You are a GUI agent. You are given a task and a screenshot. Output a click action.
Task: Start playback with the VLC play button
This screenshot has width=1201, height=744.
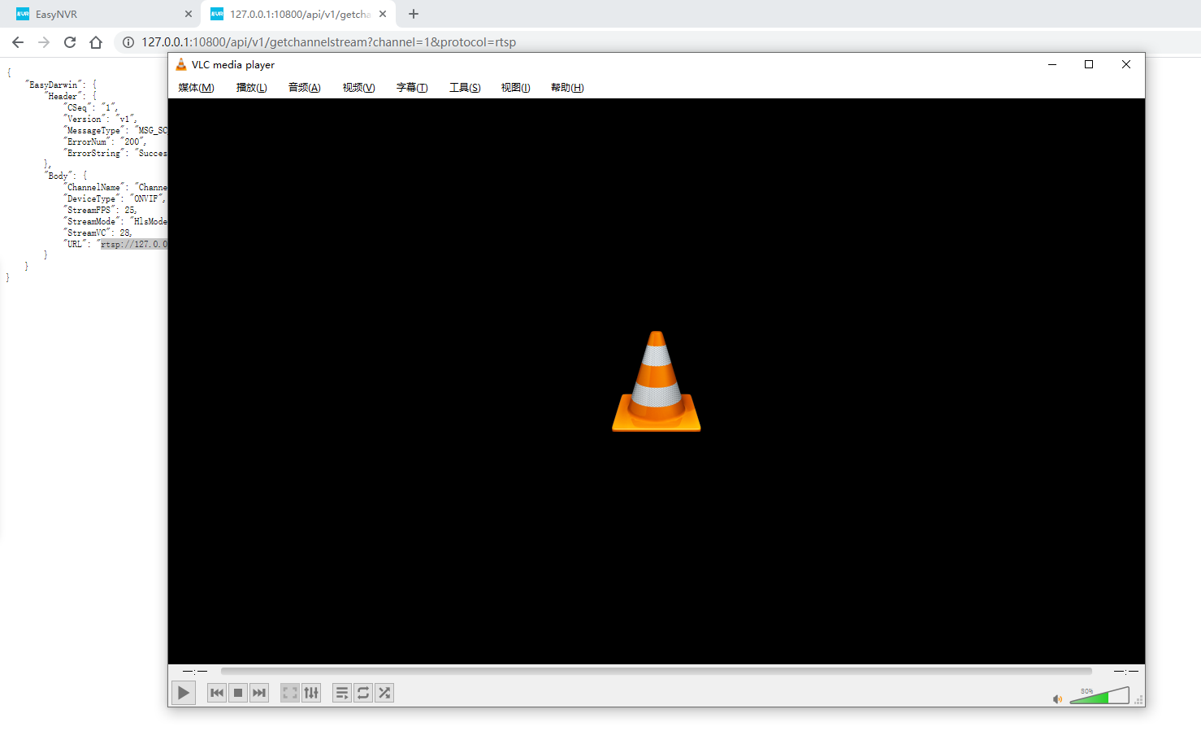tap(184, 693)
